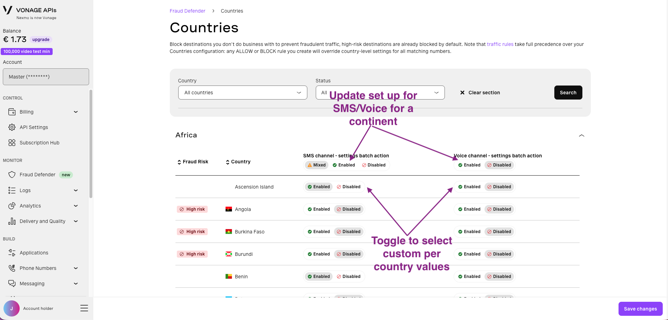
Task: Open API Settings in the sidebar
Action: click(x=44, y=127)
